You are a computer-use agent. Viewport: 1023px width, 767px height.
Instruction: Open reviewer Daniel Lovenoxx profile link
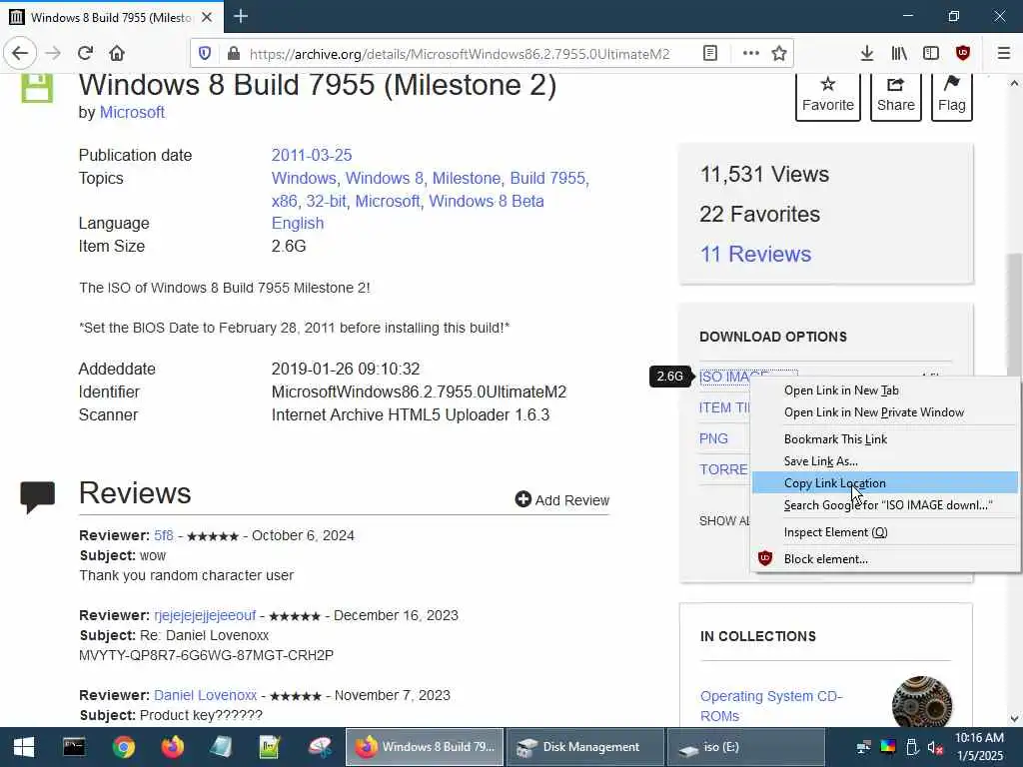tap(206, 695)
